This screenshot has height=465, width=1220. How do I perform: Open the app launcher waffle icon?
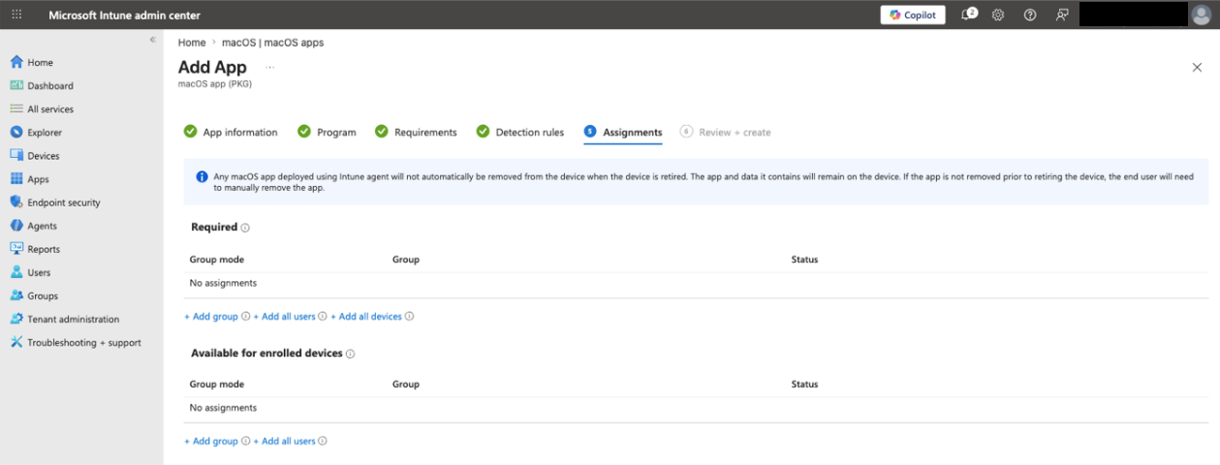click(x=16, y=15)
